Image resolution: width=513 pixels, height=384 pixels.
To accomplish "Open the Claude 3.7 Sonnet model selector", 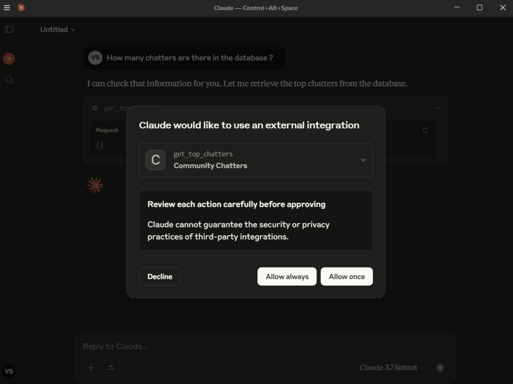I will (x=391, y=367).
